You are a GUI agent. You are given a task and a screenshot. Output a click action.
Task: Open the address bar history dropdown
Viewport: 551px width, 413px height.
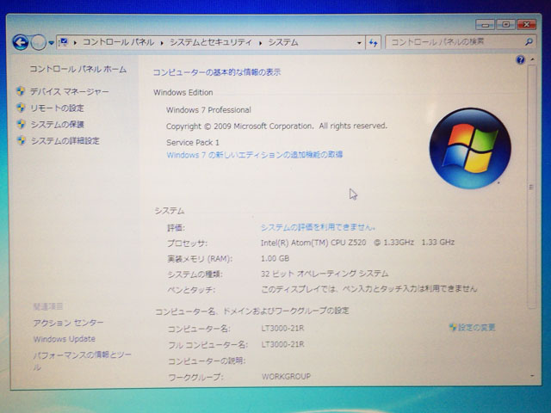(x=359, y=43)
